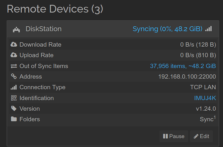Click the download rate cloud icon
Viewport: 223px width, 147px height.
(x=14, y=44)
